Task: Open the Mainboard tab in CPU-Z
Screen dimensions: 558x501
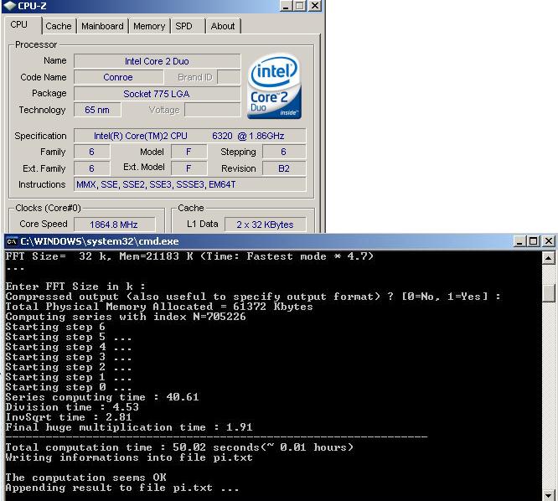Action: [102, 26]
